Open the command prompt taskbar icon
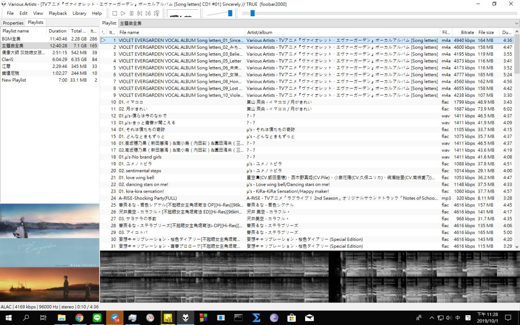Image resolution: width=520 pixels, height=325 pixels. [x=238, y=318]
